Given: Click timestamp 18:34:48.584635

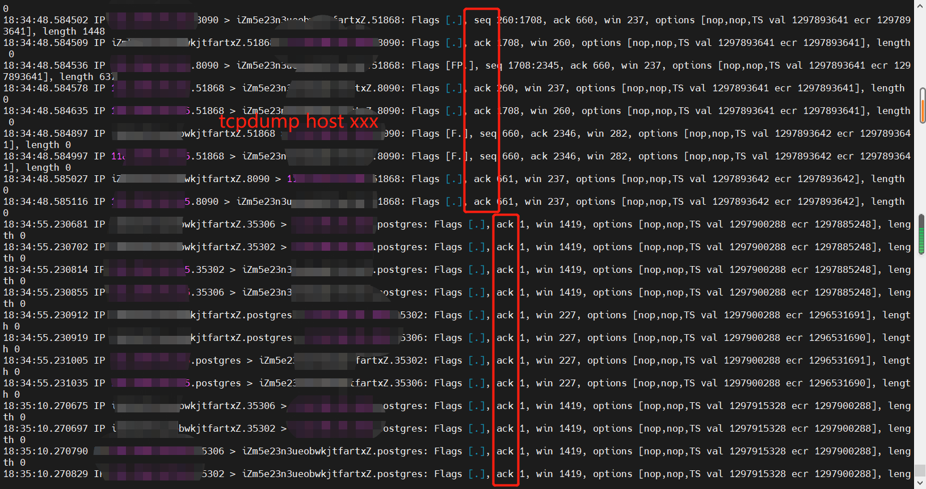Looking at the screenshot, I should (46, 111).
